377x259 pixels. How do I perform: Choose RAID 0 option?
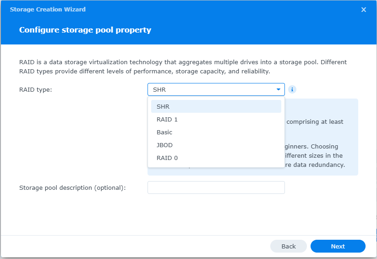[216, 158]
